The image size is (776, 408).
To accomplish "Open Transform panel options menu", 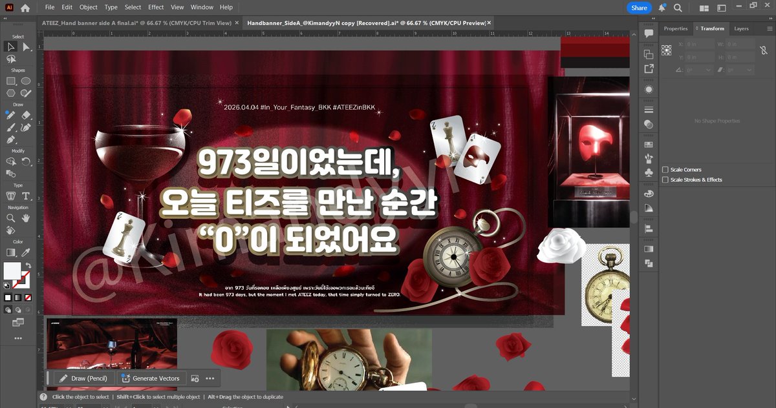I will pyautogui.click(x=769, y=28).
